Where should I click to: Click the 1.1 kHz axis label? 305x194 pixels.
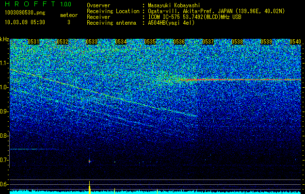tap(4, 63)
